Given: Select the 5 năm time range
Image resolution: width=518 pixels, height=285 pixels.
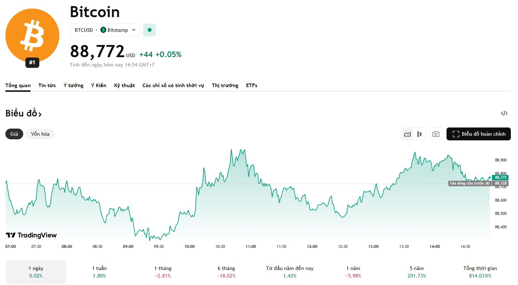Looking at the screenshot, I should pyautogui.click(x=416, y=272).
